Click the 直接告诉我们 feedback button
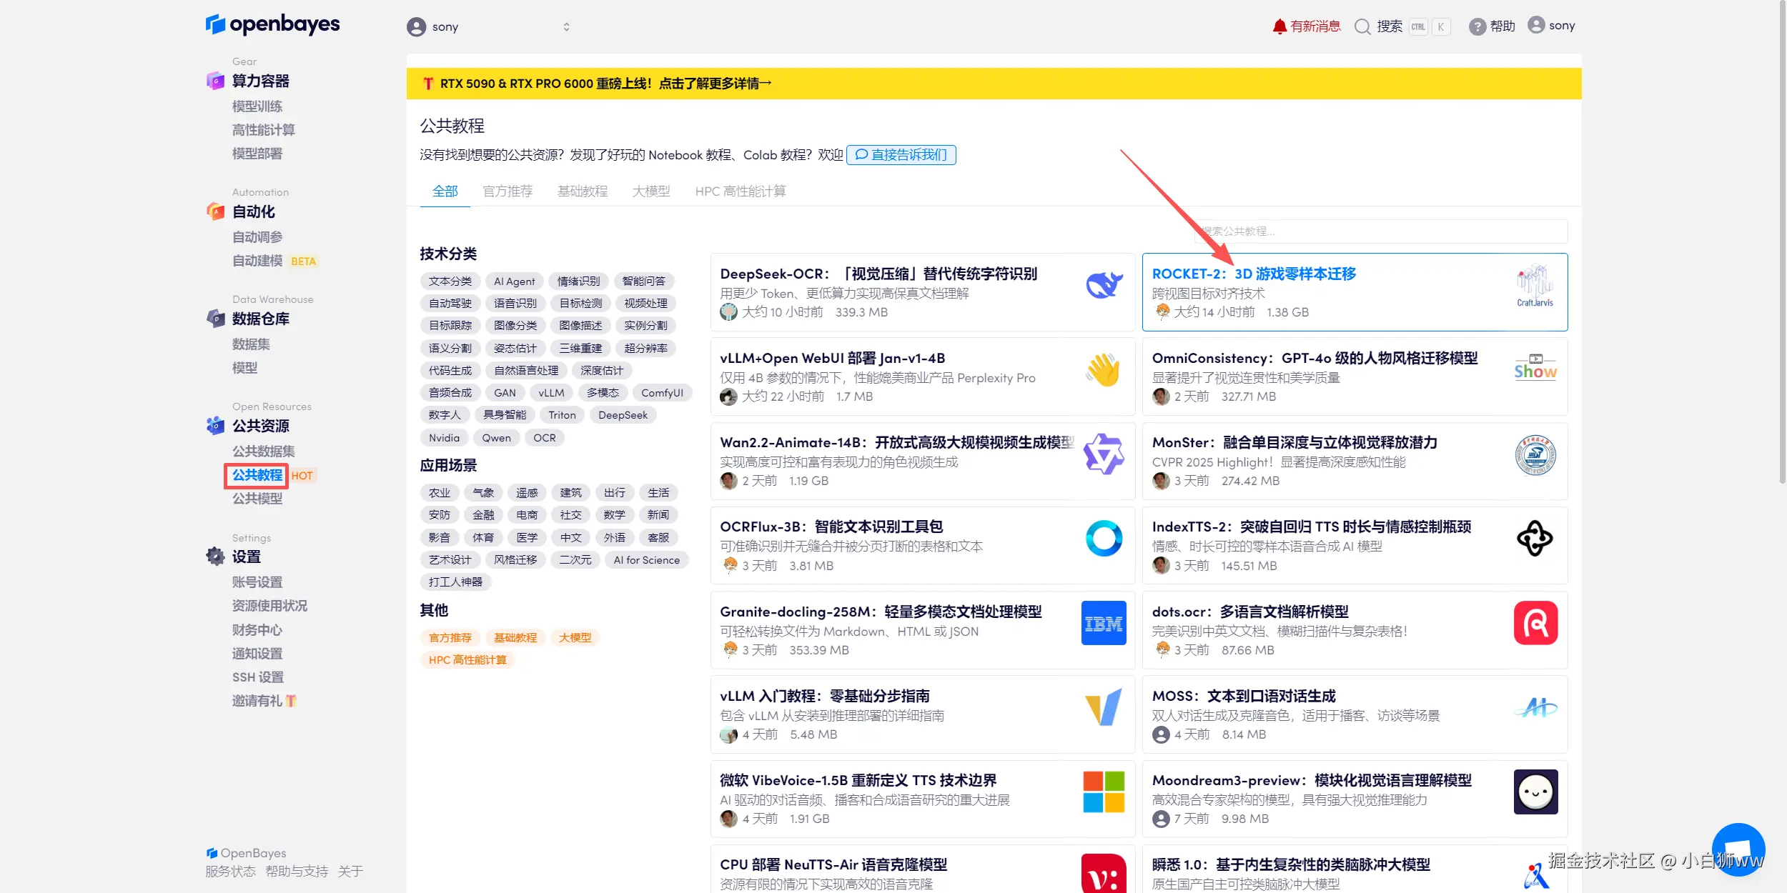1787x893 pixels. click(x=901, y=155)
